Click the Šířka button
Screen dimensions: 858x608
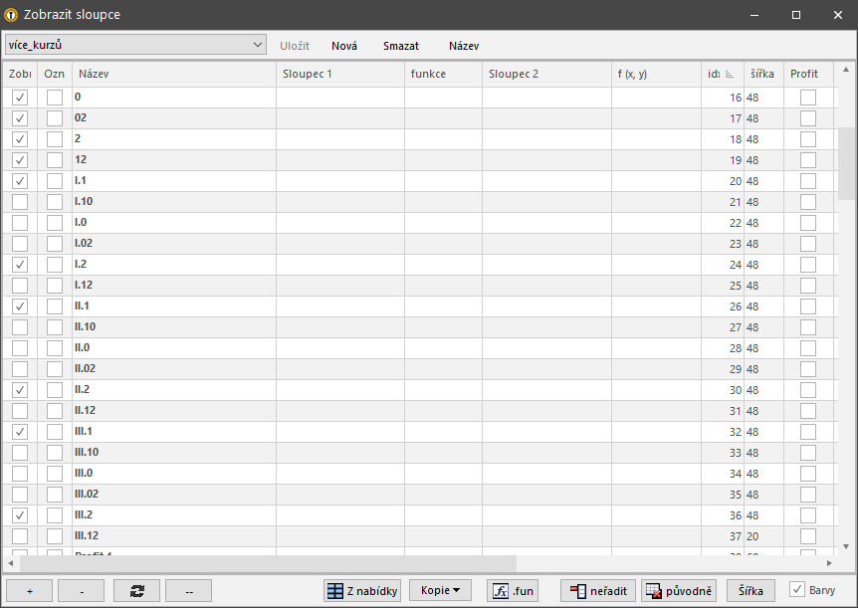[751, 591]
